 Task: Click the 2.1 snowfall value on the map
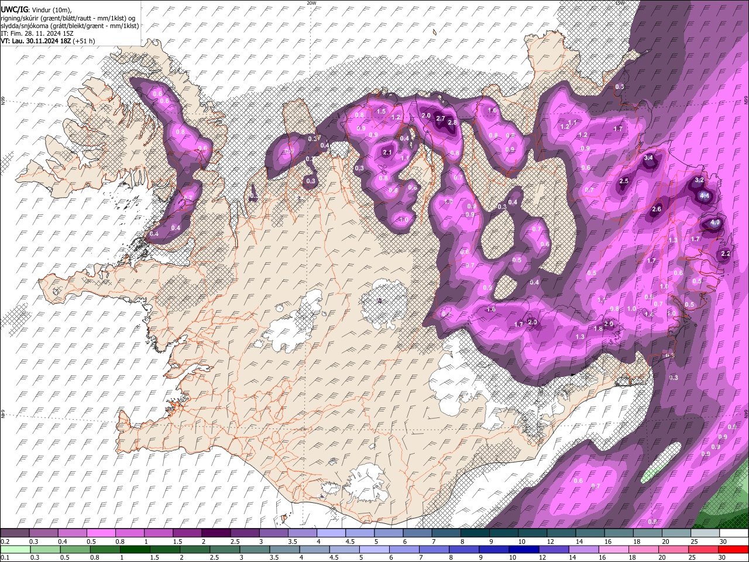[387, 152]
